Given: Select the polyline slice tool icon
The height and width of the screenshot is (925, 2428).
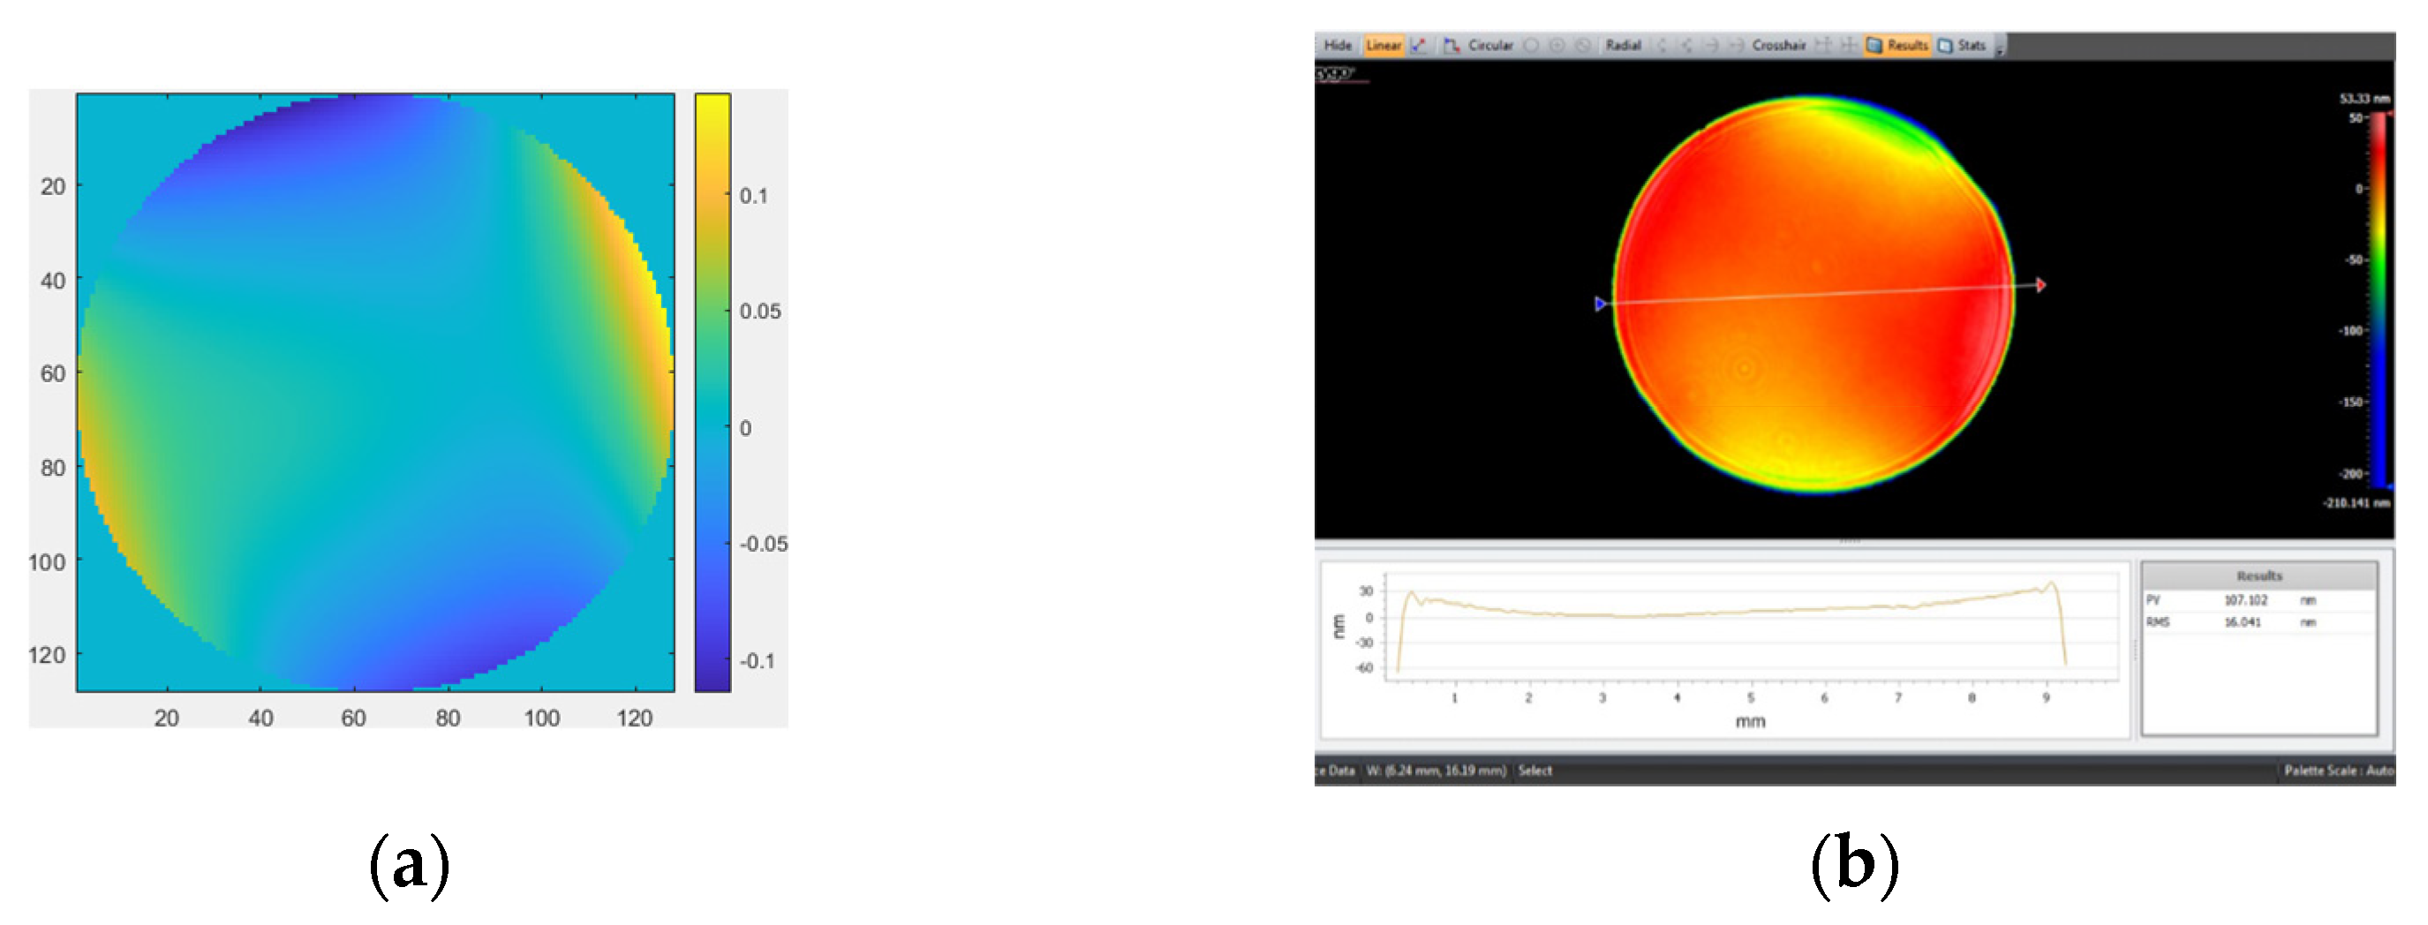Looking at the screenshot, I should [1452, 45].
